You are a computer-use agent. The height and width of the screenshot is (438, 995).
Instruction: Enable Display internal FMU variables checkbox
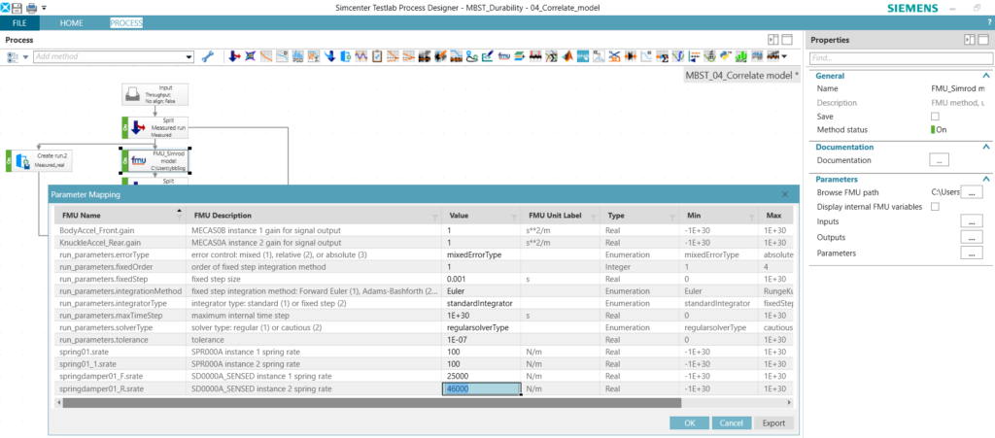tap(936, 207)
